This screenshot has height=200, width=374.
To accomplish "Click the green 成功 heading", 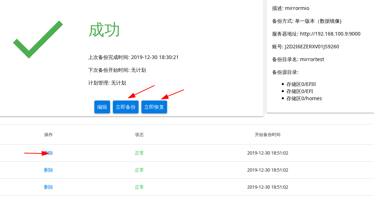I will point(104,30).
